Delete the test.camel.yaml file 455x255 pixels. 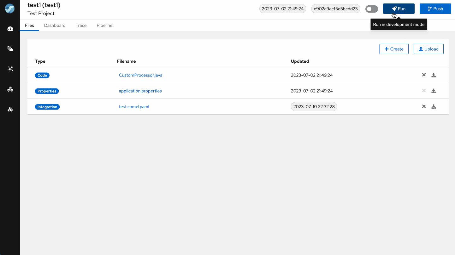(x=424, y=106)
